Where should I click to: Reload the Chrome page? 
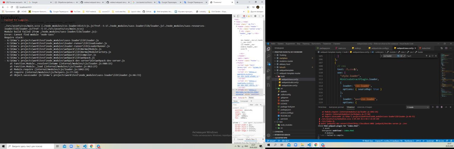point(12,7)
